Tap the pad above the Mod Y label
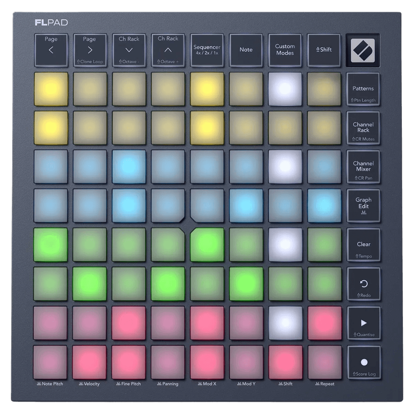This screenshot has width=414, height=414. pyautogui.click(x=246, y=362)
